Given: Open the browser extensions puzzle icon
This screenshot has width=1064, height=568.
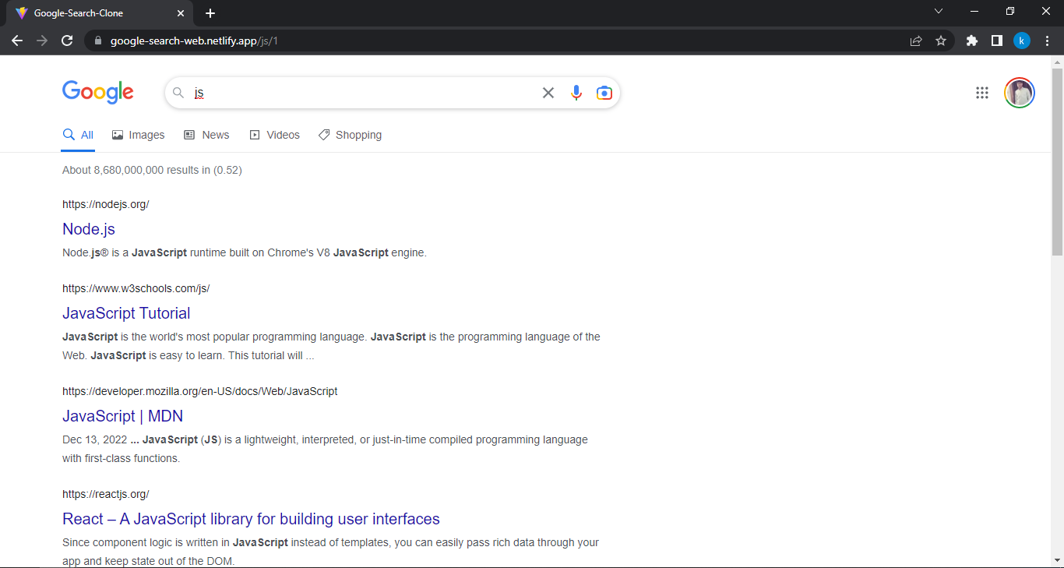Looking at the screenshot, I should point(971,40).
